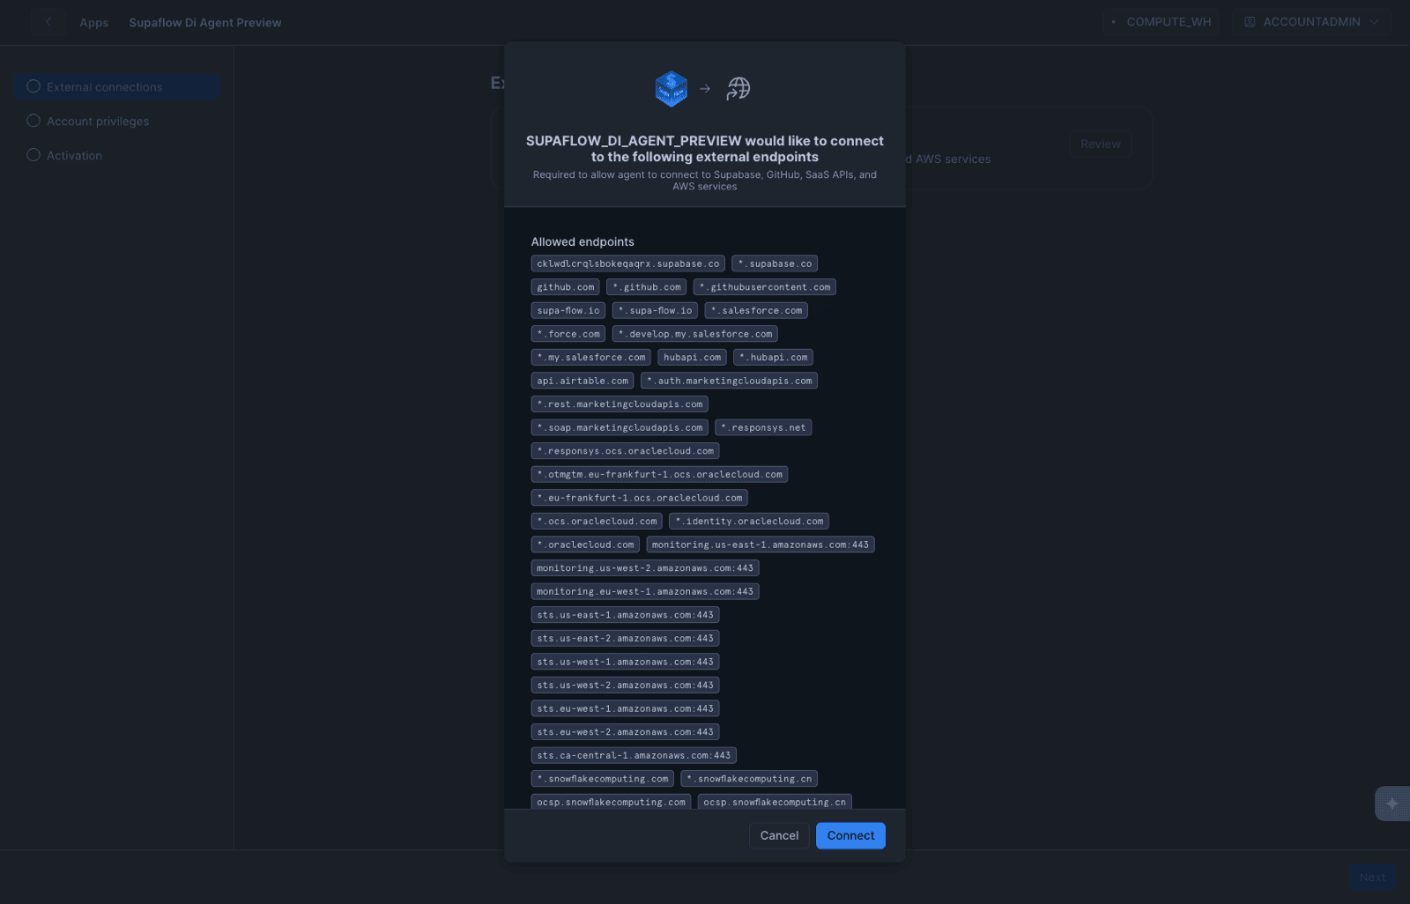Click sts.eu-west-2.amazonaws.com:443 chip
Image resolution: width=1410 pixels, height=904 pixels.
coord(626,732)
